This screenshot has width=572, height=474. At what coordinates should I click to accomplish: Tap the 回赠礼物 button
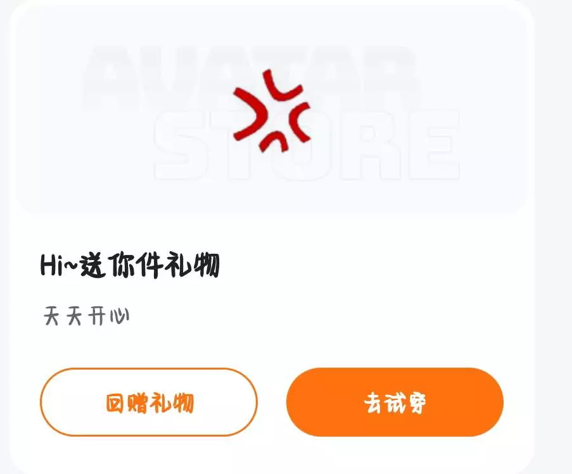(x=148, y=402)
